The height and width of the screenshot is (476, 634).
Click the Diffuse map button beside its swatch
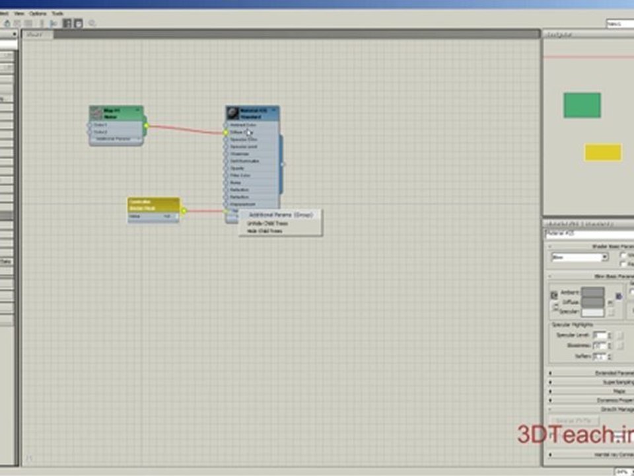point(610,302)
